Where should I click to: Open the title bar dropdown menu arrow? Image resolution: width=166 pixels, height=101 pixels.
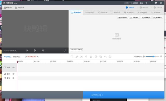click(x=146, y=3)
